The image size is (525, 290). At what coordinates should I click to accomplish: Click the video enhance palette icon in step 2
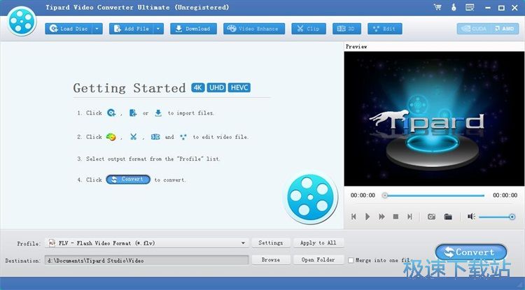click(x=111, y=137)
